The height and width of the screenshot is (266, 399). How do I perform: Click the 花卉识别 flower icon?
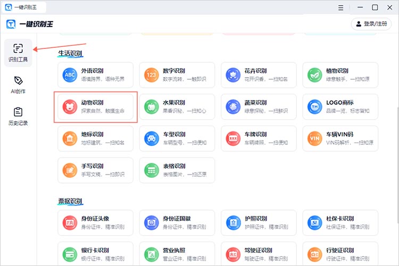click(233, 75)
